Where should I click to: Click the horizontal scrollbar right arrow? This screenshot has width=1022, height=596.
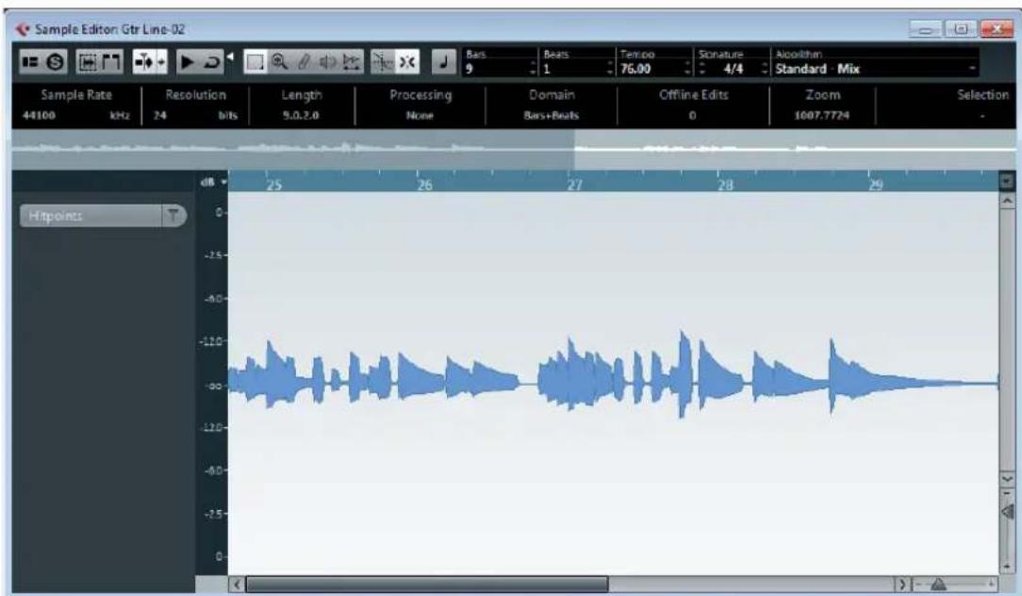coord(902,585)
